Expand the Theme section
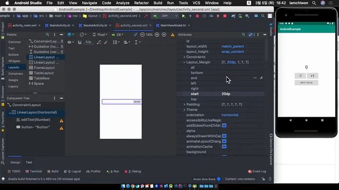 [x=184, y=110]
